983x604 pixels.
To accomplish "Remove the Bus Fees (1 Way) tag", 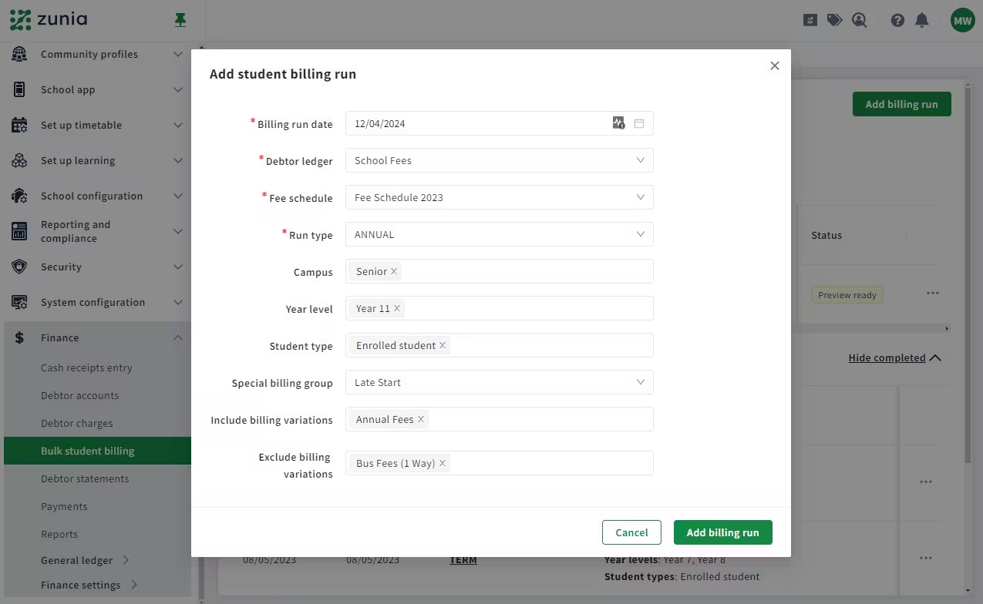I will coord(443,463).
